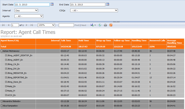The height and width of the screenshot is (109, 185).
Task: Collapse Adrian Michniewicz row
Action: click(x=2, y=51)
